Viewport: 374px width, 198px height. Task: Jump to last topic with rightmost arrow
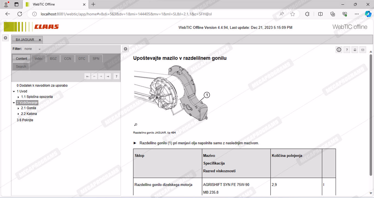108,76
